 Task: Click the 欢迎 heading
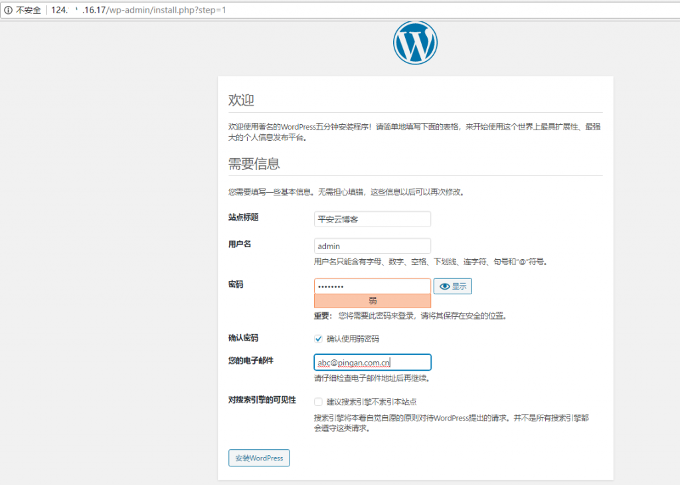click(241, 100)
